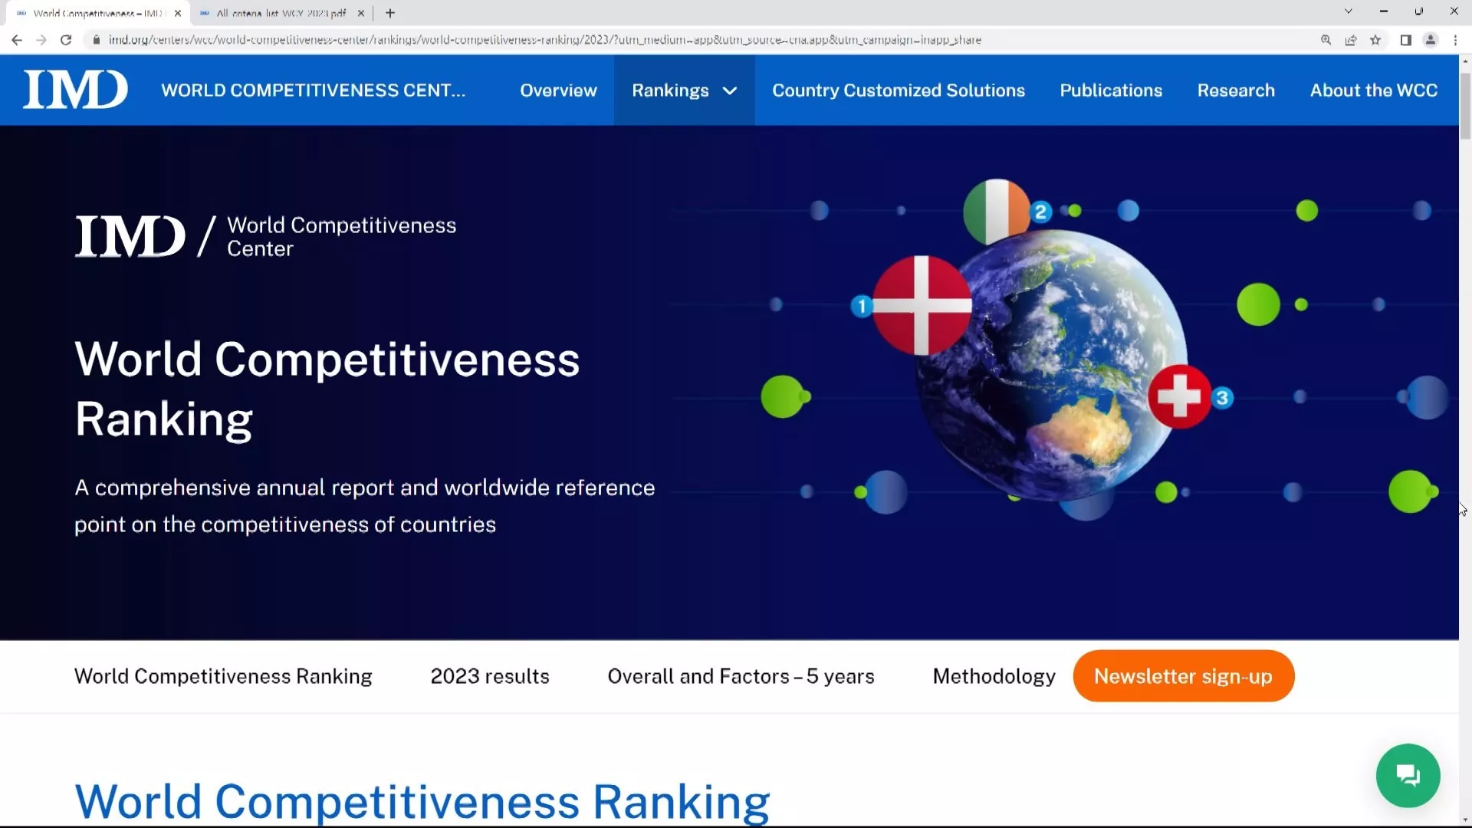Screen dimensions: 1472x828
Task: Select the World Competitiveness – IMD browser tab
Action: 97,13
